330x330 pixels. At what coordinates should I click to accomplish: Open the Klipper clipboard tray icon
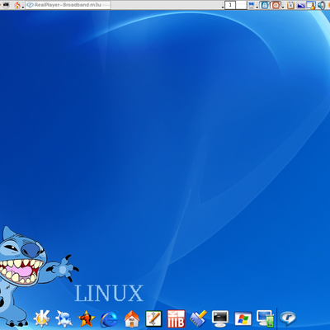click(290, 5)
